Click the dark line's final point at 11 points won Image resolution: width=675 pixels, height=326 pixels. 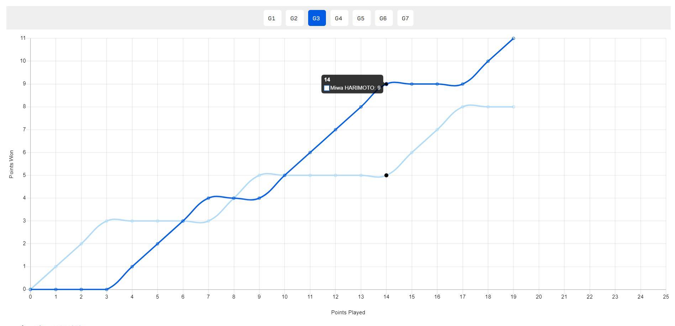[x=513, y=38]
